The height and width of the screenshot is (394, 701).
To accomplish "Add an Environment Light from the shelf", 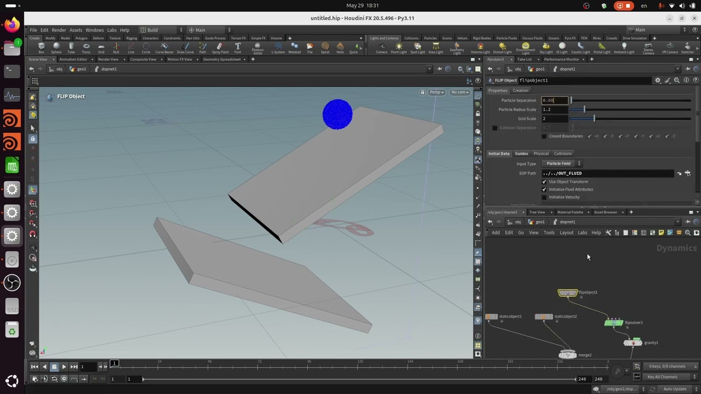I will pyautogui.click(x=526, y=48).
